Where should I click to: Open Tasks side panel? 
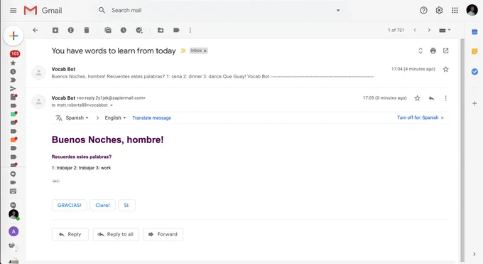click(x=474, y=72)
